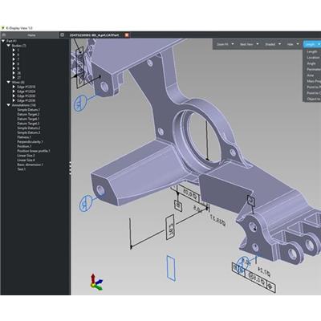
Task: Select Position linear profile.1 annotation
Action: tap(34, 151)
